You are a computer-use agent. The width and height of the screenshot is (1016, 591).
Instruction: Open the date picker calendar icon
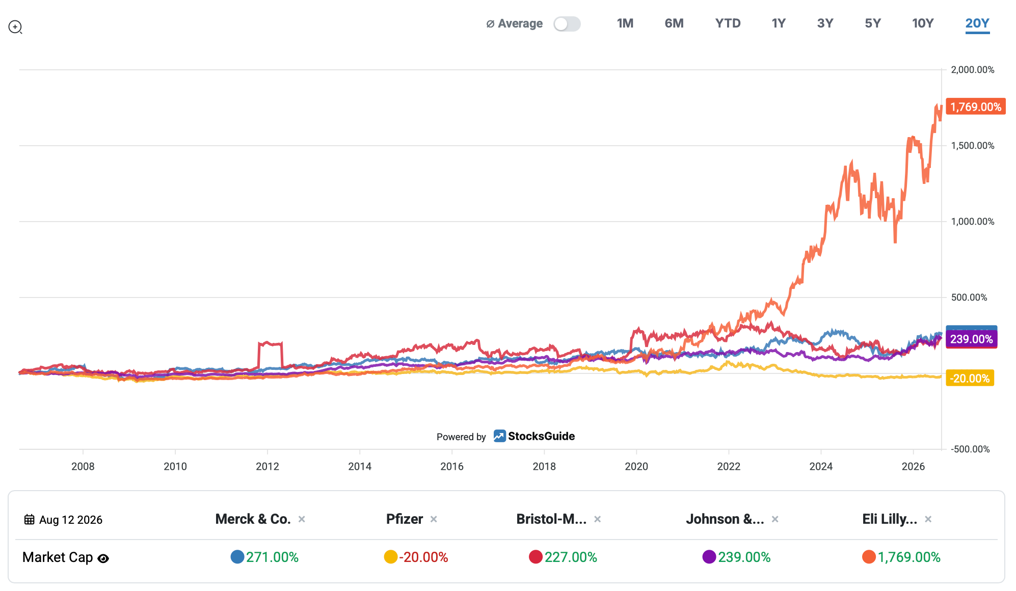coord(30,520)
